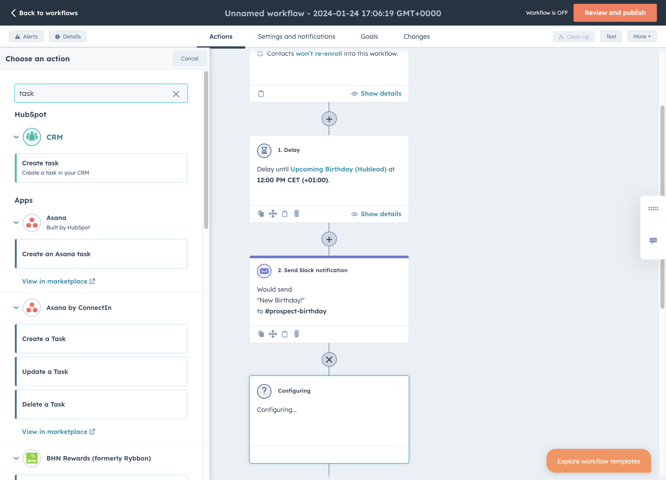Delete the Delay action
This screenshot has height=480, width=666.
(x=297, y=213)
